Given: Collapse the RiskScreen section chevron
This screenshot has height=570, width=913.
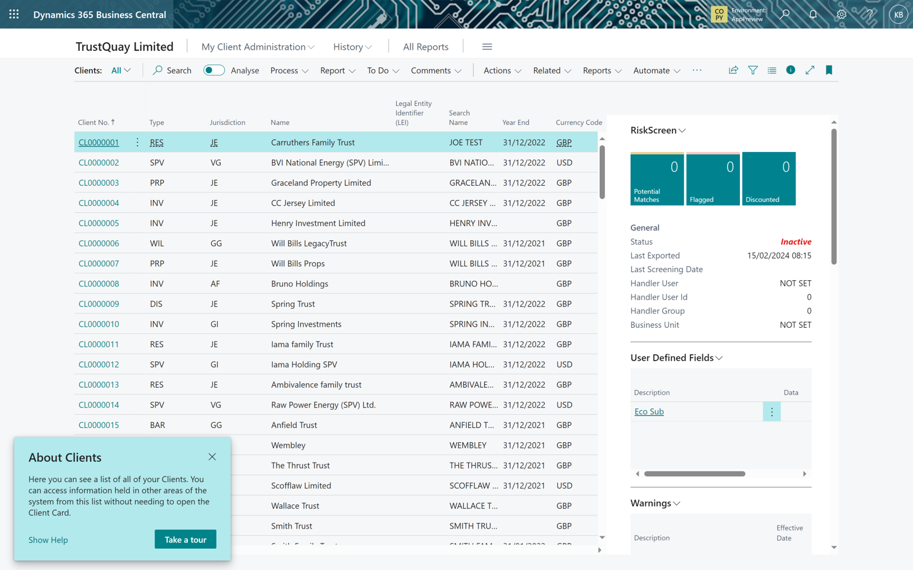Looking at the screenshot, I should tap(682, 130).
